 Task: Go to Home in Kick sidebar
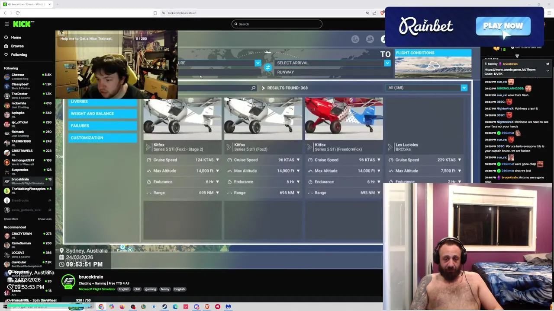(16, 38)
